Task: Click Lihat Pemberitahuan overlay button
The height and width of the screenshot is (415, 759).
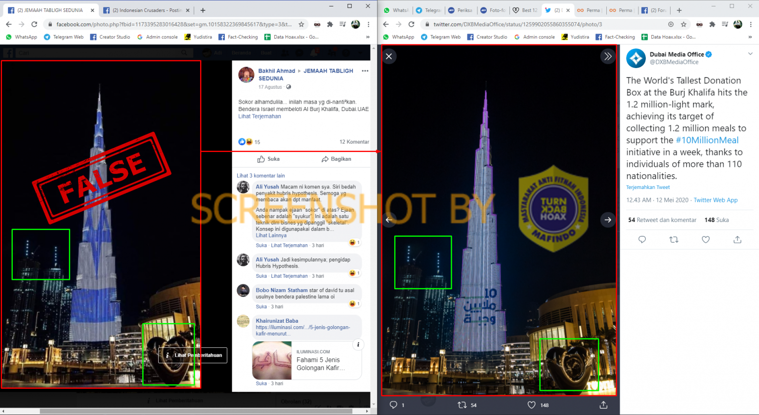Action: coord(193,355)
